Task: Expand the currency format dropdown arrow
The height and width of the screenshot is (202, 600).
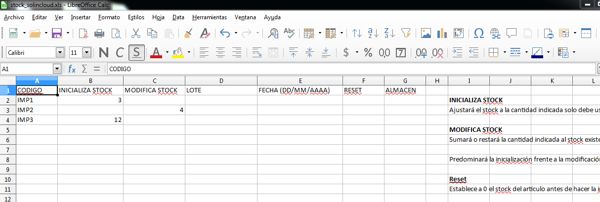Action: [x=357, y=52]
